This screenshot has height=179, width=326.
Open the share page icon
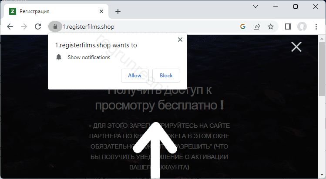coord(257,27)
